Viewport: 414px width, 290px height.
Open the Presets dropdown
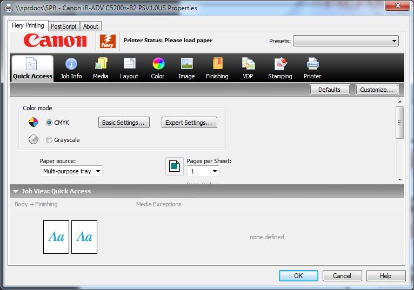pyautogui.click(x=346, y=41)
